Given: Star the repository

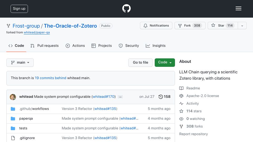Looking at the screenshot, I should pyautogui.click(x=223, y=26).
